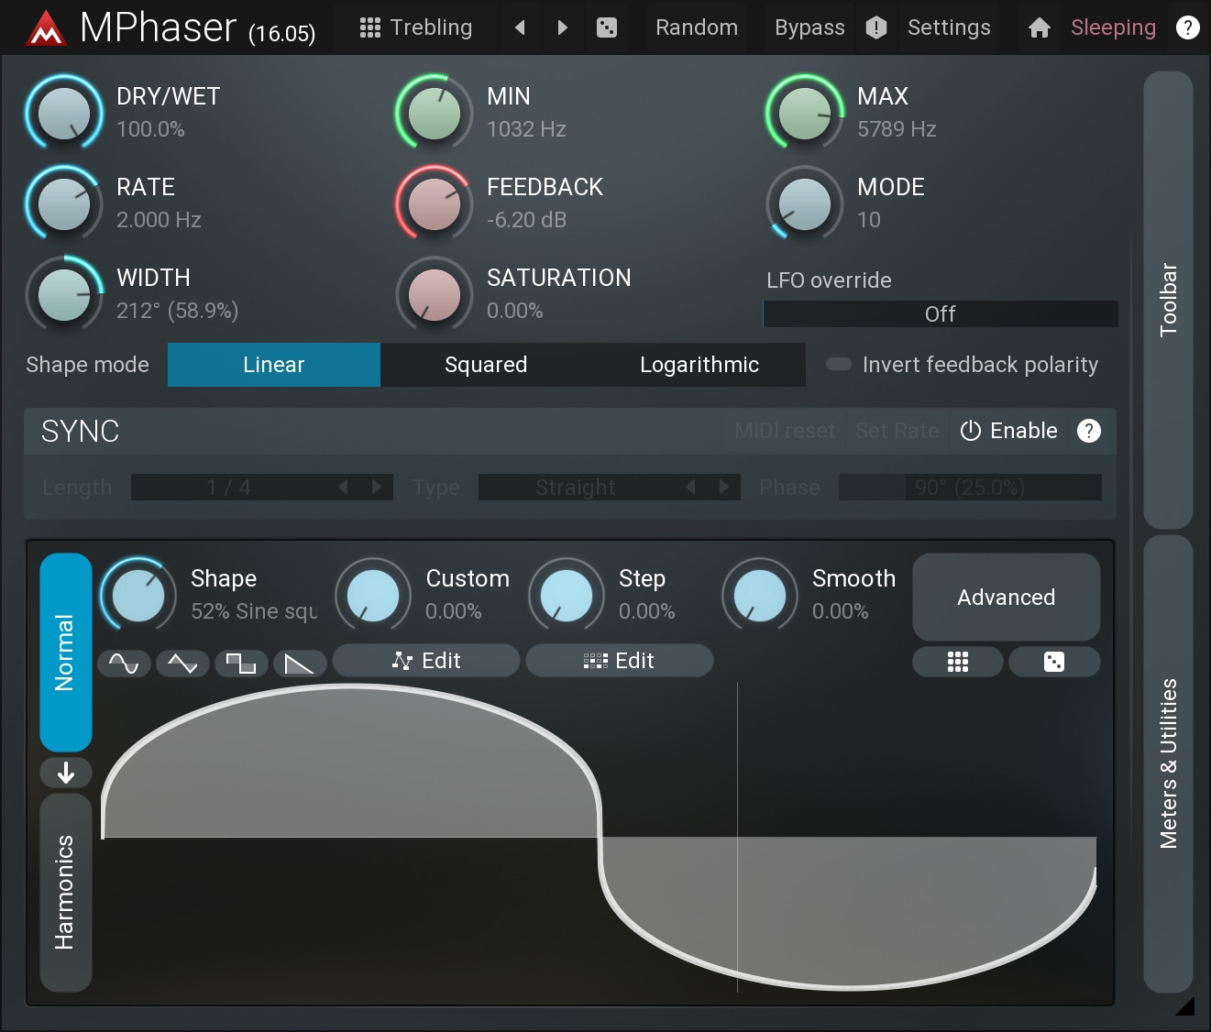Open the LFO presets grid icon
The image size is (1211, 1032).
click(x=957, y=662)
